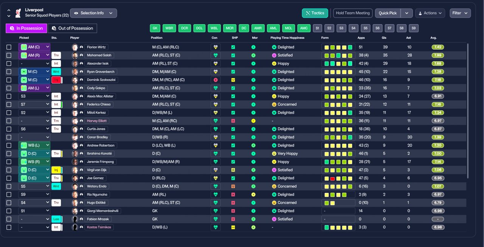This screenshot has width=484, height=247.
Task: Open the picked dropdown for Alexander Isak
Action: (x=34, y=64)
